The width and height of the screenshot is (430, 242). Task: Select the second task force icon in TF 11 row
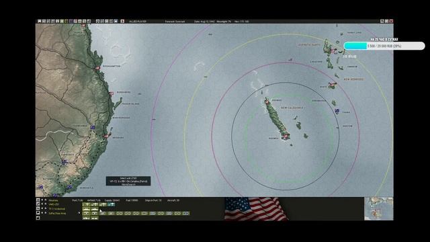click(x=95, y=209)
